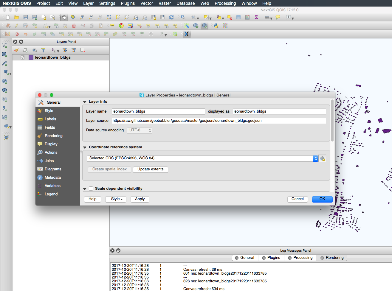Click the Cancel button
Screen dimensions: 392x291
(298, 199)
